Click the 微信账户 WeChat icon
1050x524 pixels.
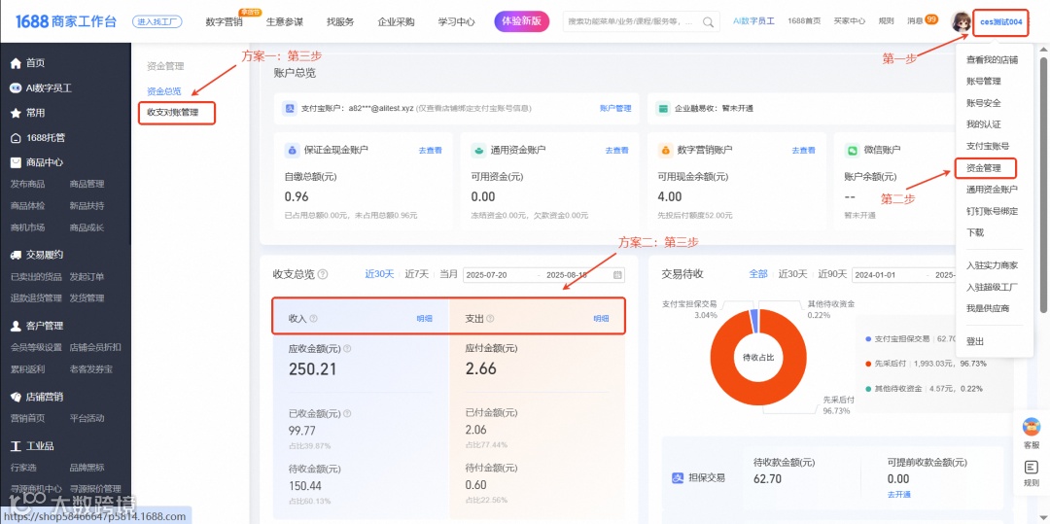coord(851,150)
